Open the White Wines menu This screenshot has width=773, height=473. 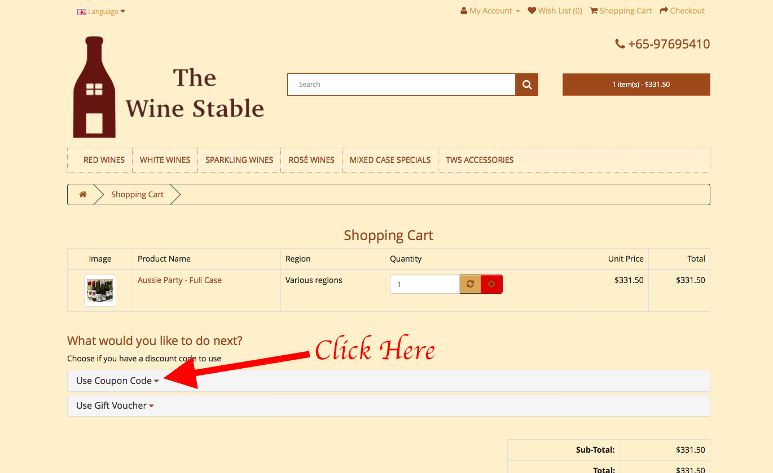[165, 160]
